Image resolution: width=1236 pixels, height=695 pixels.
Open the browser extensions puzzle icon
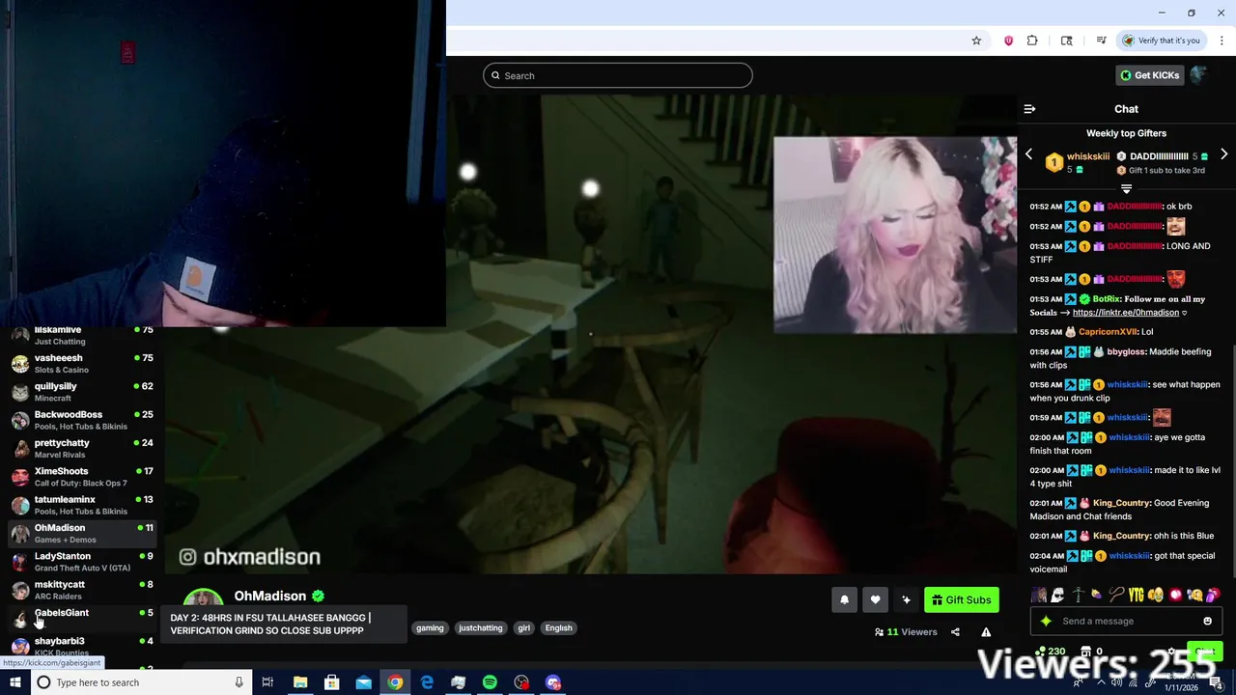point(1032,41)
